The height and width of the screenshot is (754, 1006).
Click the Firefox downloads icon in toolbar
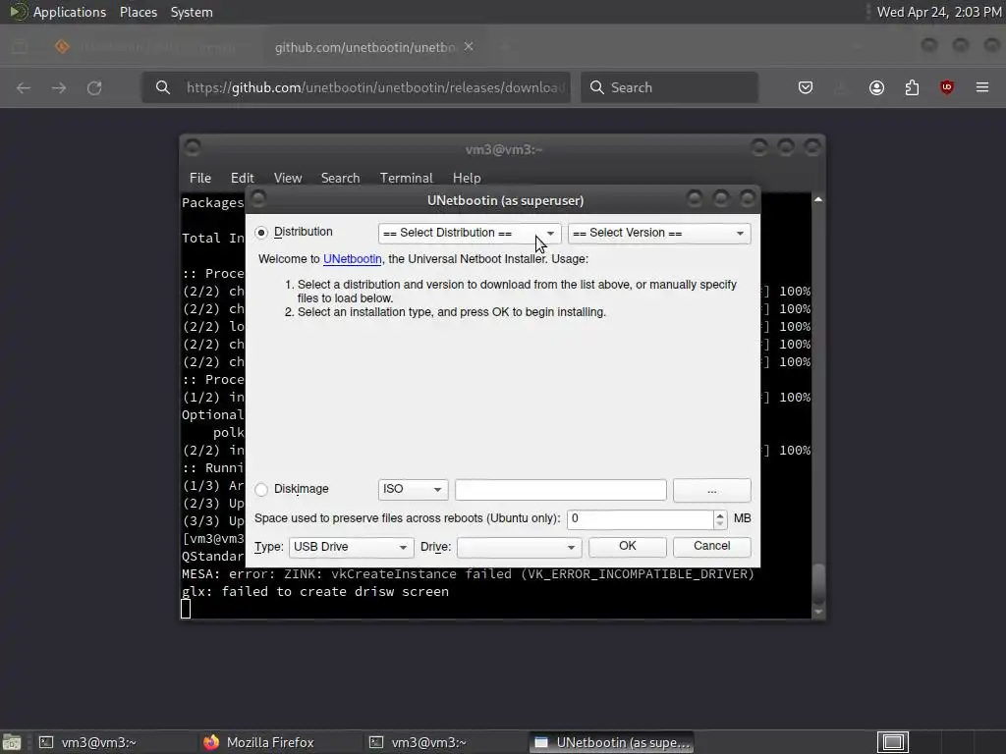(x=841, y=87)
